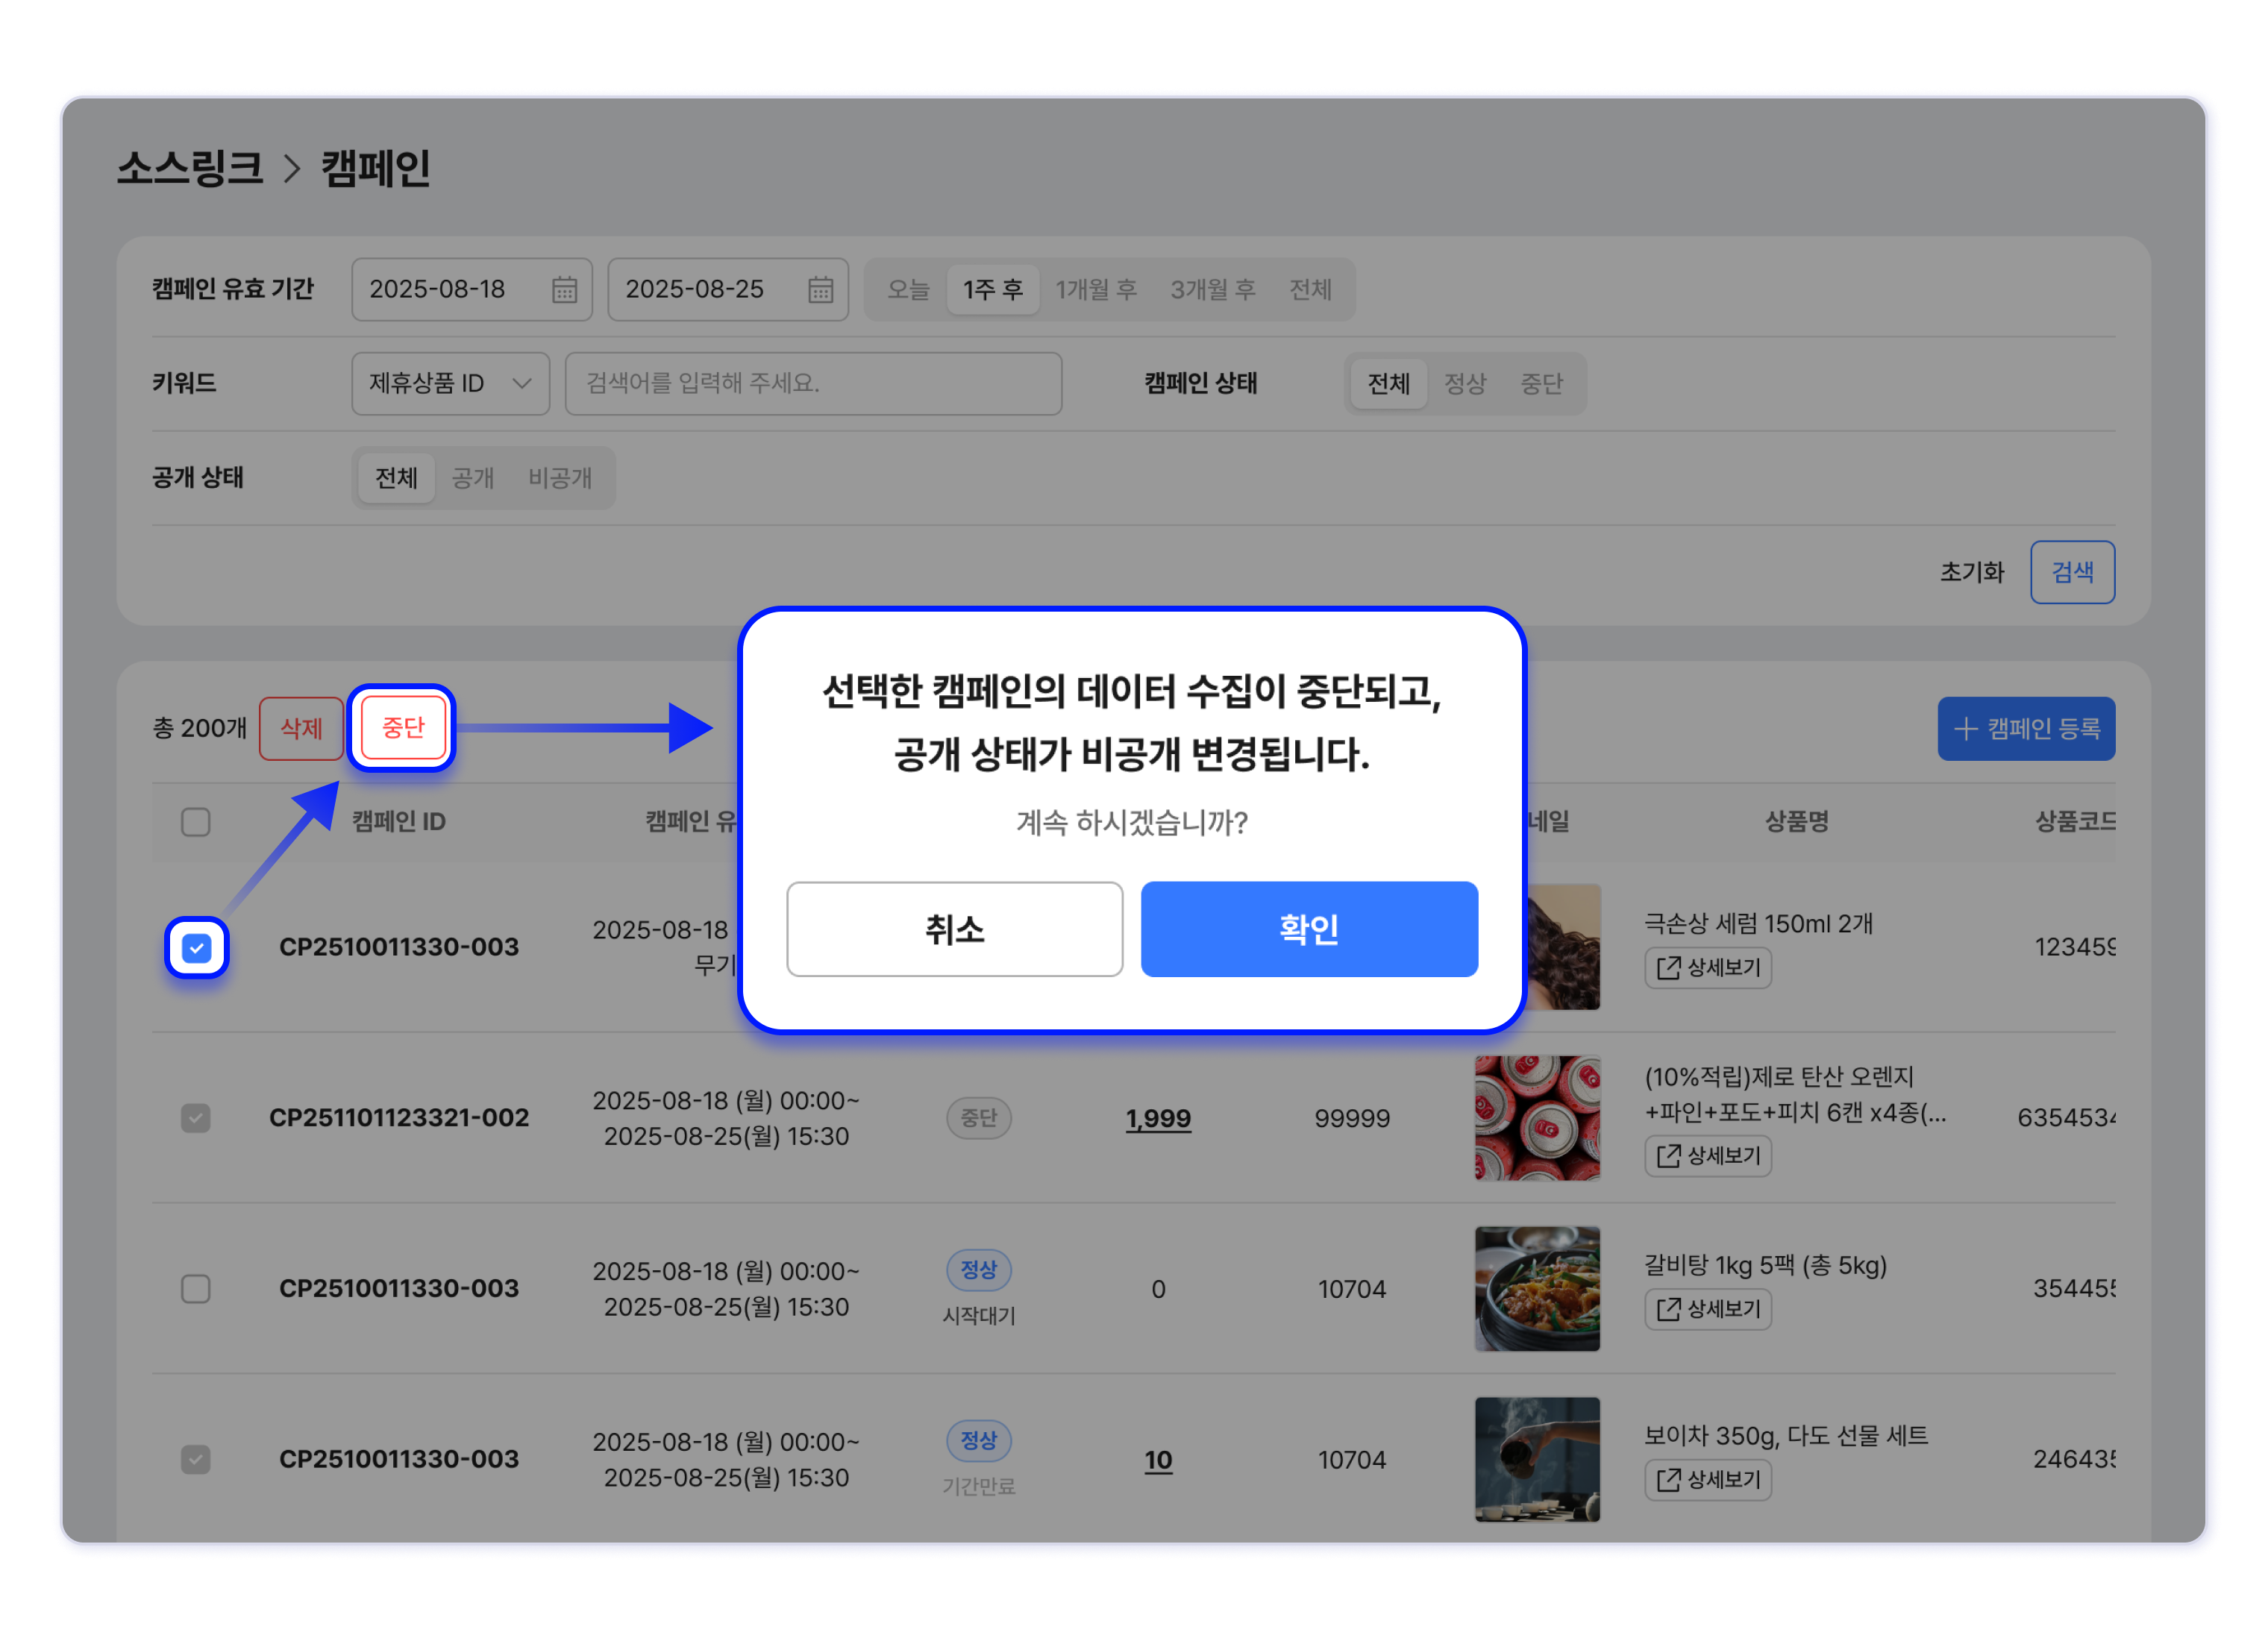Click breadcrumb chevron after 소스링크

tap(291, 168)
